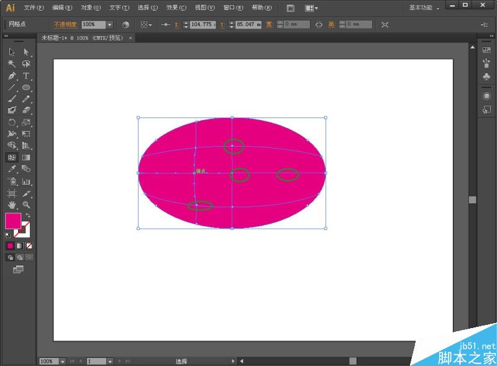The width and height of the screenshot is (497, 366).
Task: Open the 文件 (File) menu
Action: (34, 7)
